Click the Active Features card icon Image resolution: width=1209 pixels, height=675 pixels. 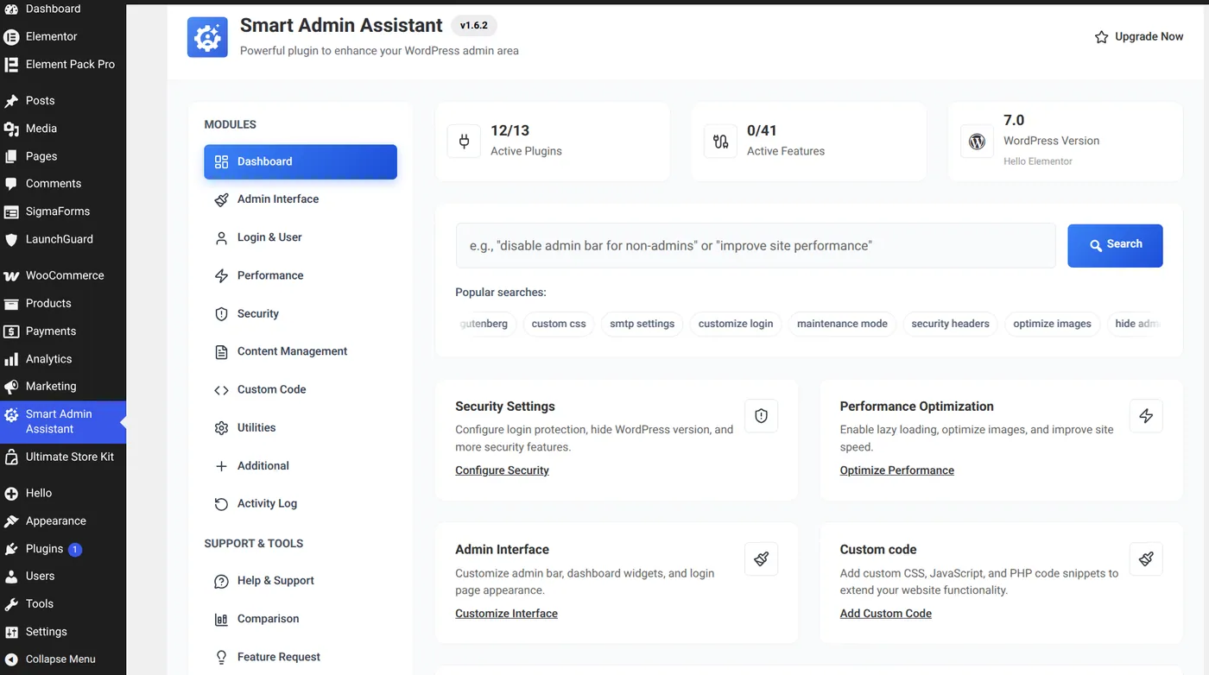coord(720,141)
